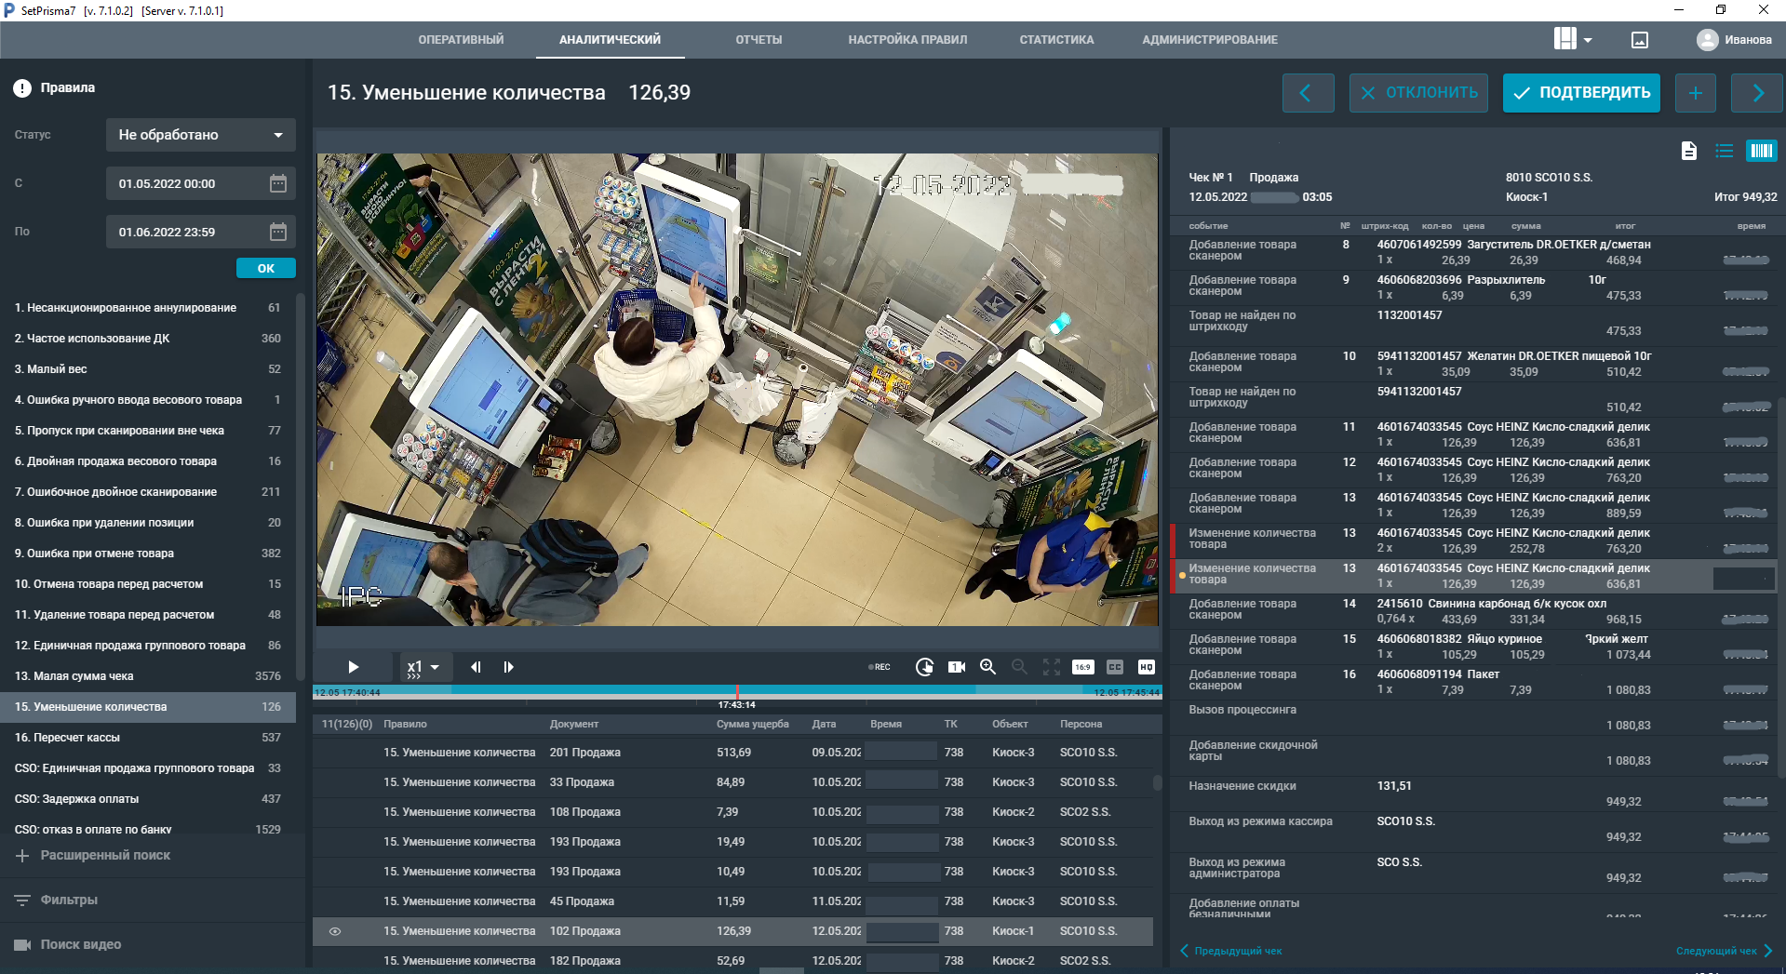
Task: Select receipt line 14 Свинина карбонад
Action: 1473,611
